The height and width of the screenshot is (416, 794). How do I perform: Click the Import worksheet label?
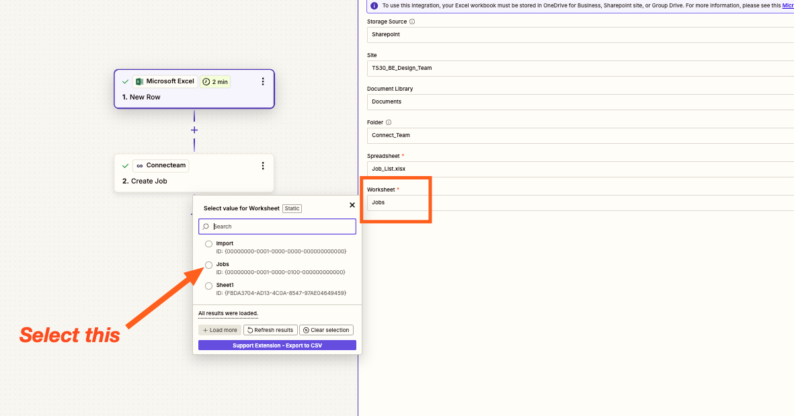(225, 243)
